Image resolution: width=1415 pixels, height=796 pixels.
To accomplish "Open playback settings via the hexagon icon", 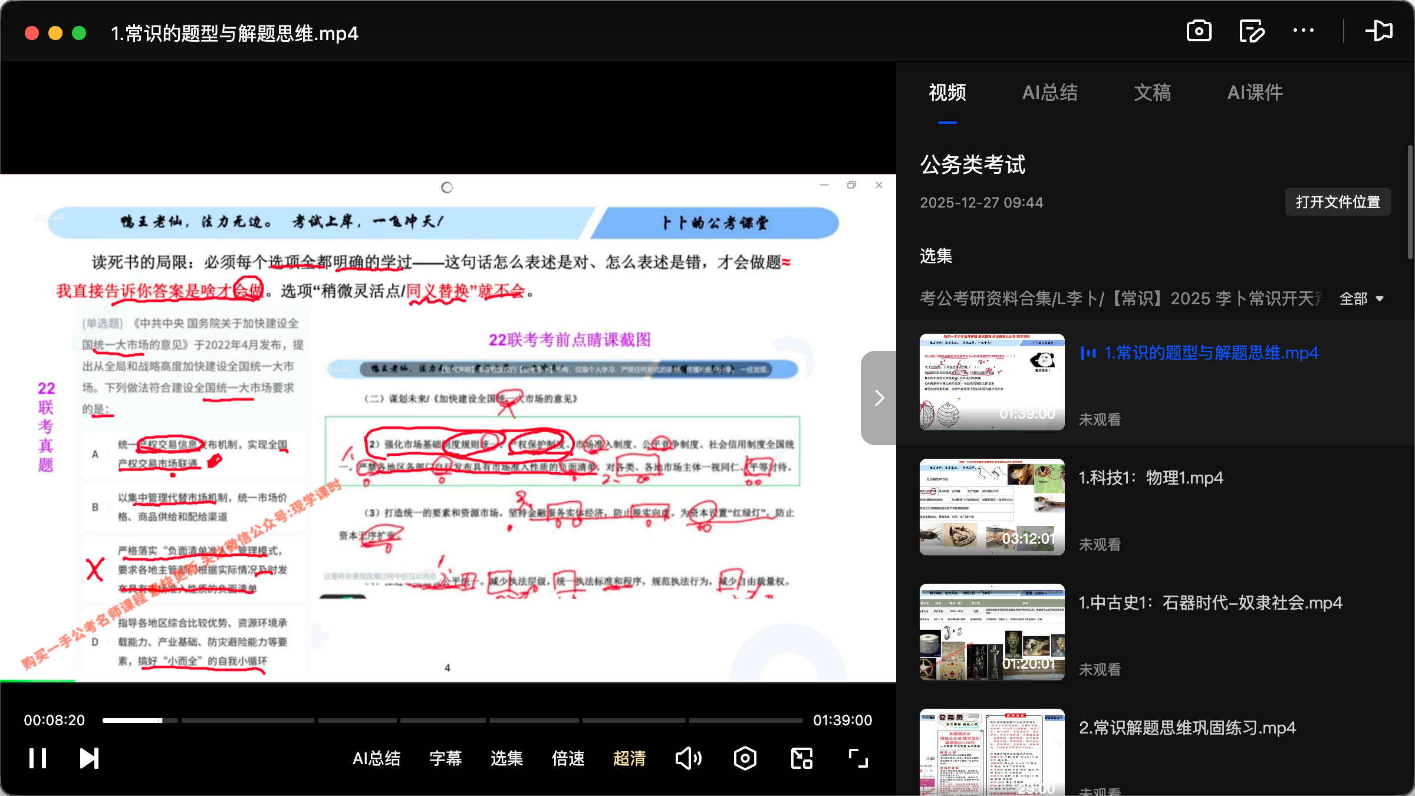I will tap(745, 758).
